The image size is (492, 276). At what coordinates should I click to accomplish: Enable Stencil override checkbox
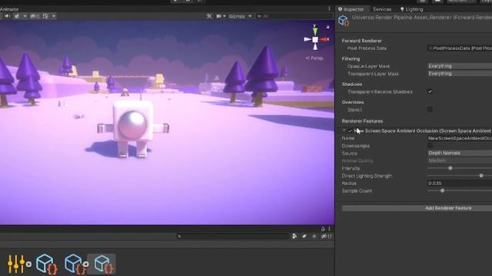point(430,109)
